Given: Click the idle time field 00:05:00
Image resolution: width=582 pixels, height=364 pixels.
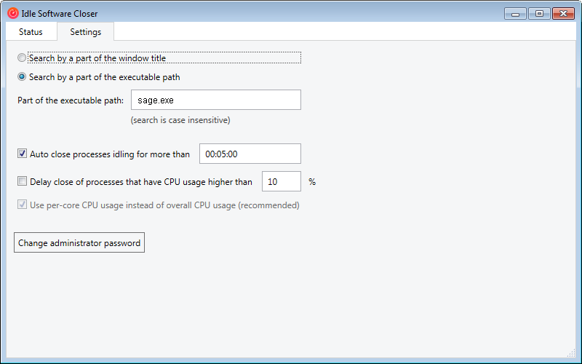Looking at the screenshot, I should pos(250,154).
